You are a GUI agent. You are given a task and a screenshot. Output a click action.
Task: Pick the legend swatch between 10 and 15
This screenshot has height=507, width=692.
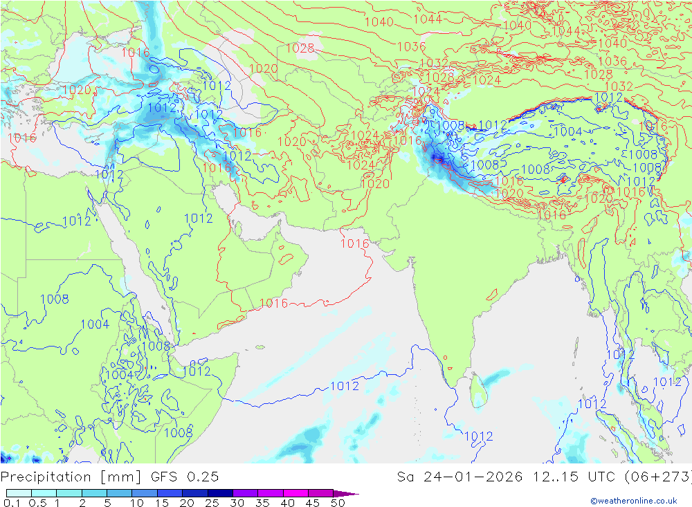(x=145, y=493)
